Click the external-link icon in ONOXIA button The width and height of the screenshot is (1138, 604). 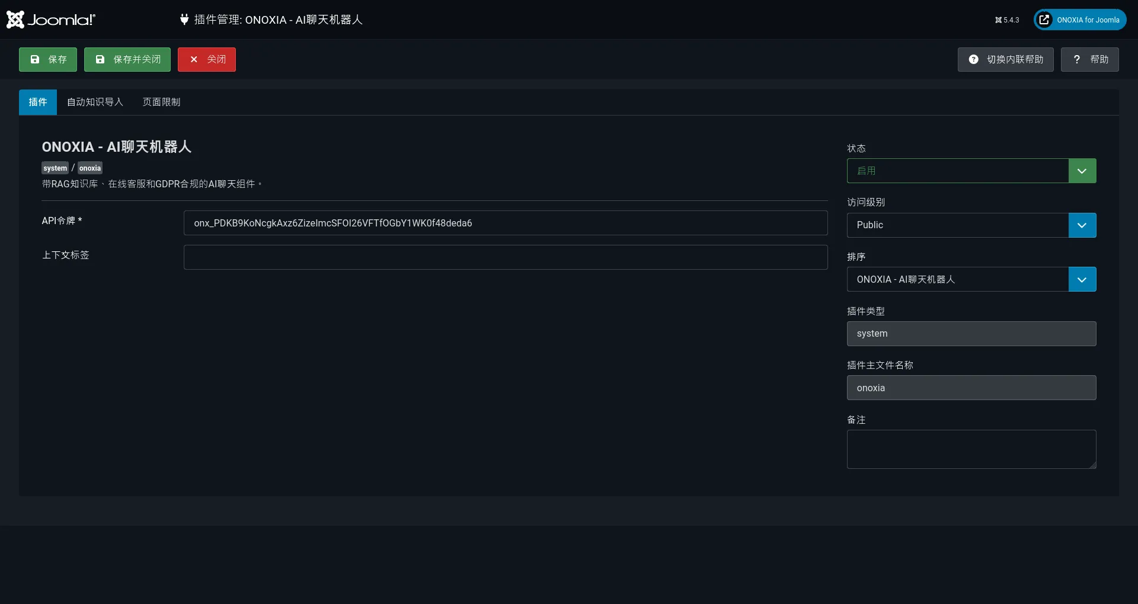tap(1044, 20)
